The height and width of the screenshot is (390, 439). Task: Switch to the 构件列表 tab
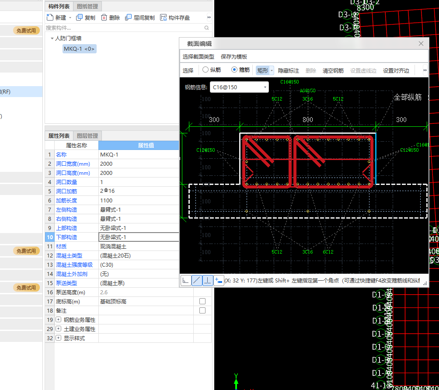click(59, 7)
